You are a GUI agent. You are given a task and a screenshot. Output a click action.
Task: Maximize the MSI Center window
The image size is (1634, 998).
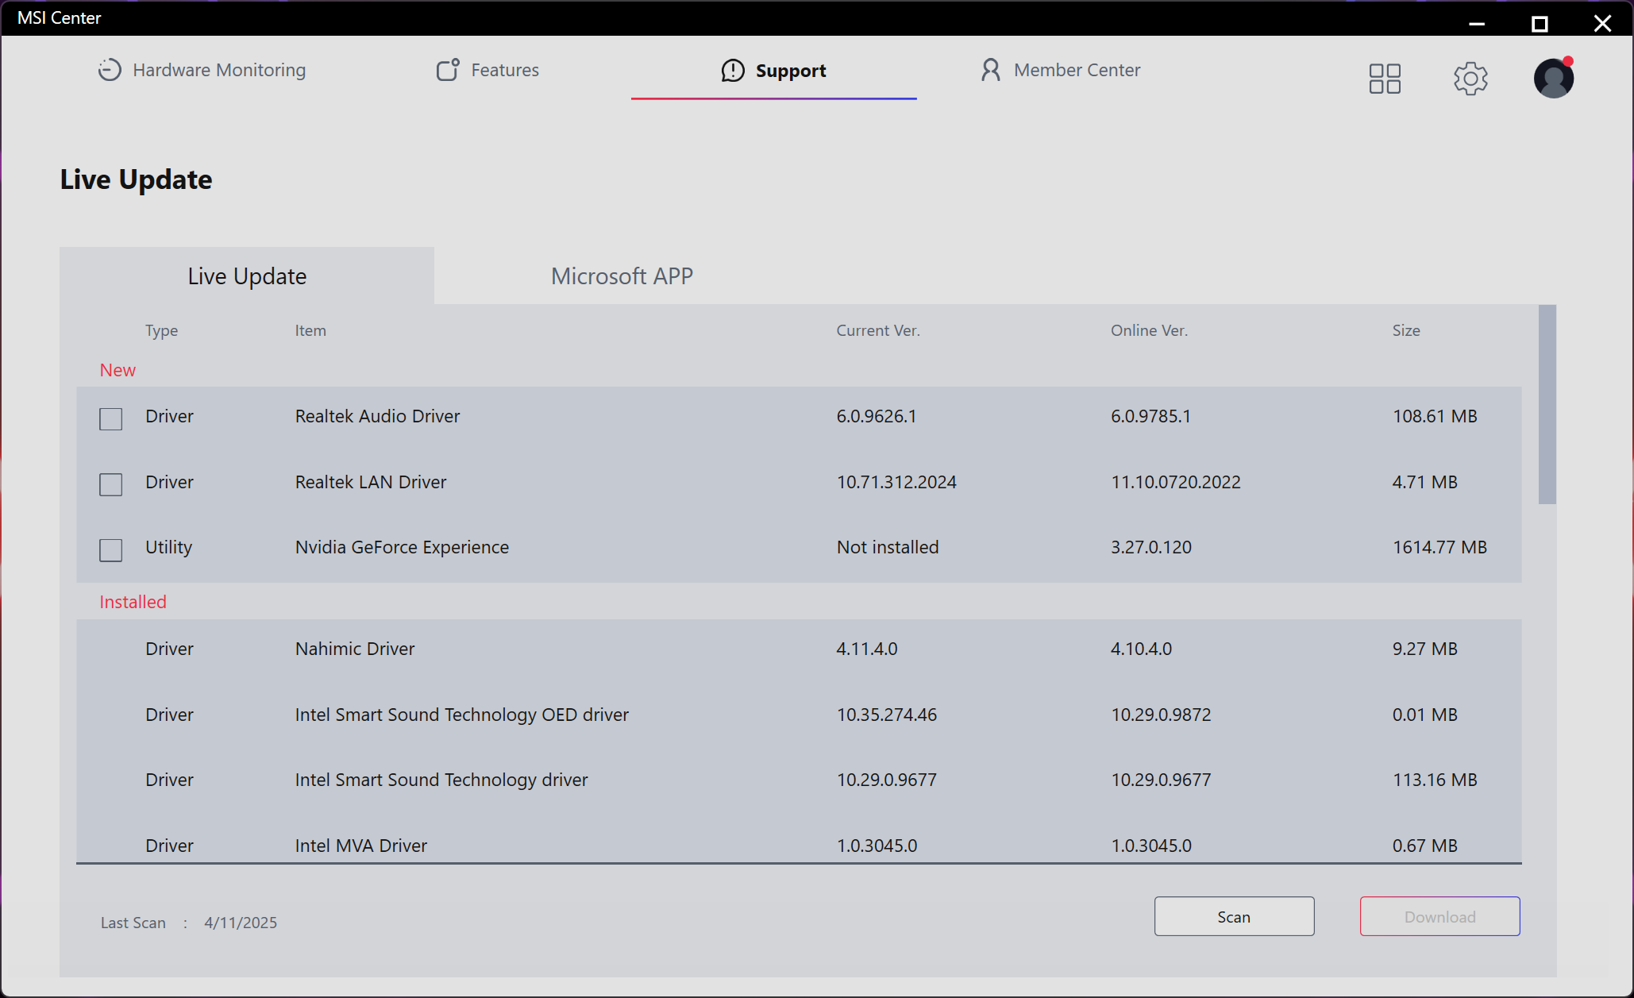(1540, 24)
